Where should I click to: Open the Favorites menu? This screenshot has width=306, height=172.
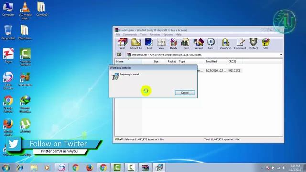pos(155,35)
